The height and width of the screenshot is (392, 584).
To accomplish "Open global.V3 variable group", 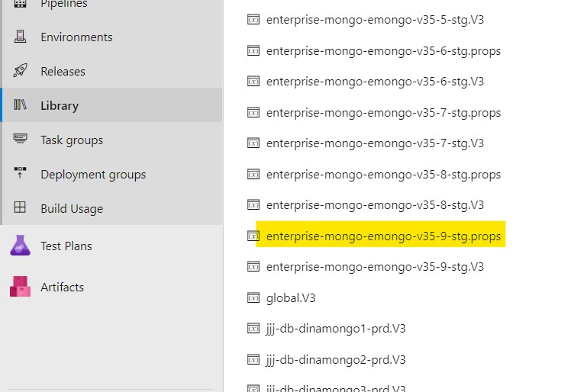I will [x=291, y=297].
